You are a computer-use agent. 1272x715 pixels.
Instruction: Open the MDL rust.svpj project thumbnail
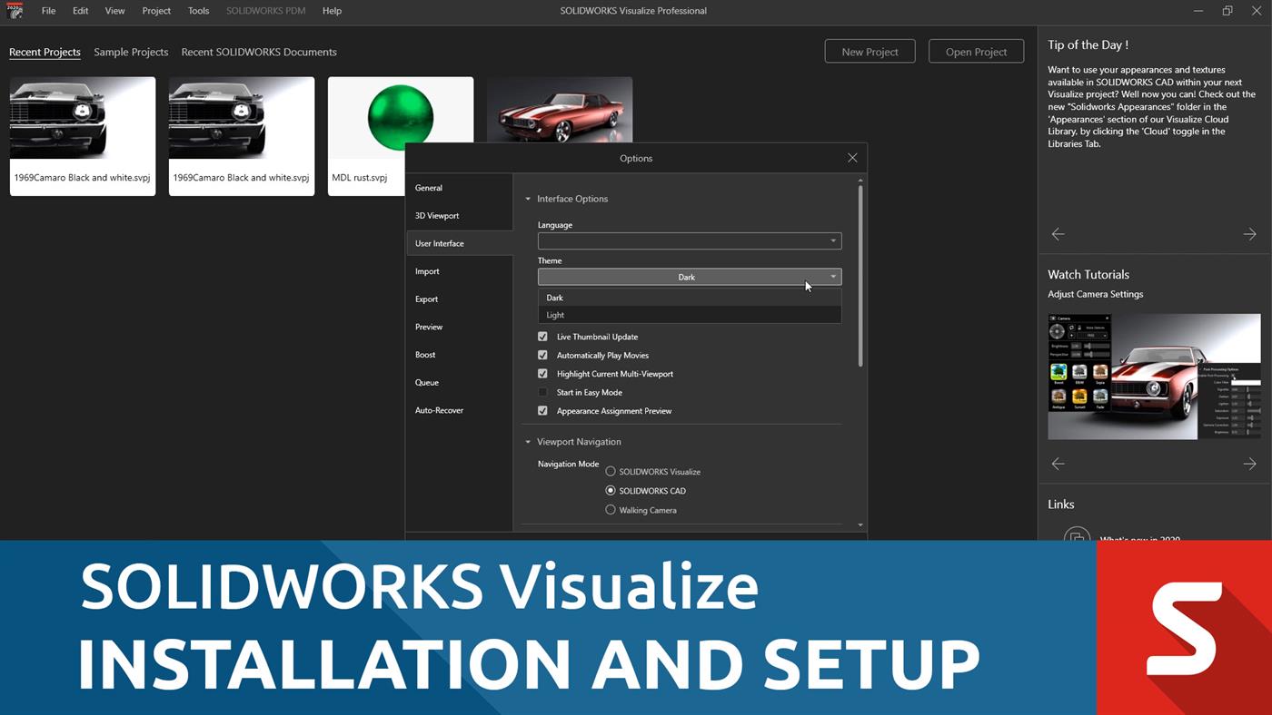point(400,118)
